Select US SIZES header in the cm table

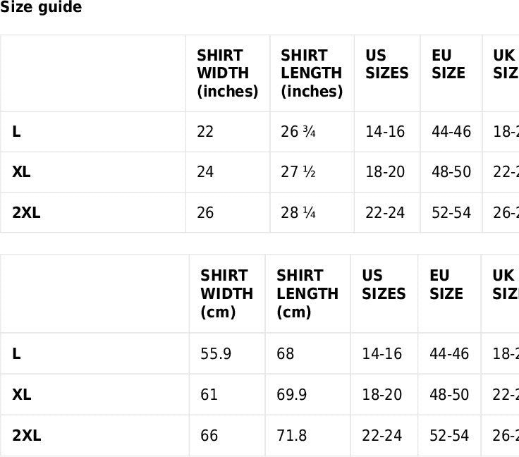coord(384,284)
